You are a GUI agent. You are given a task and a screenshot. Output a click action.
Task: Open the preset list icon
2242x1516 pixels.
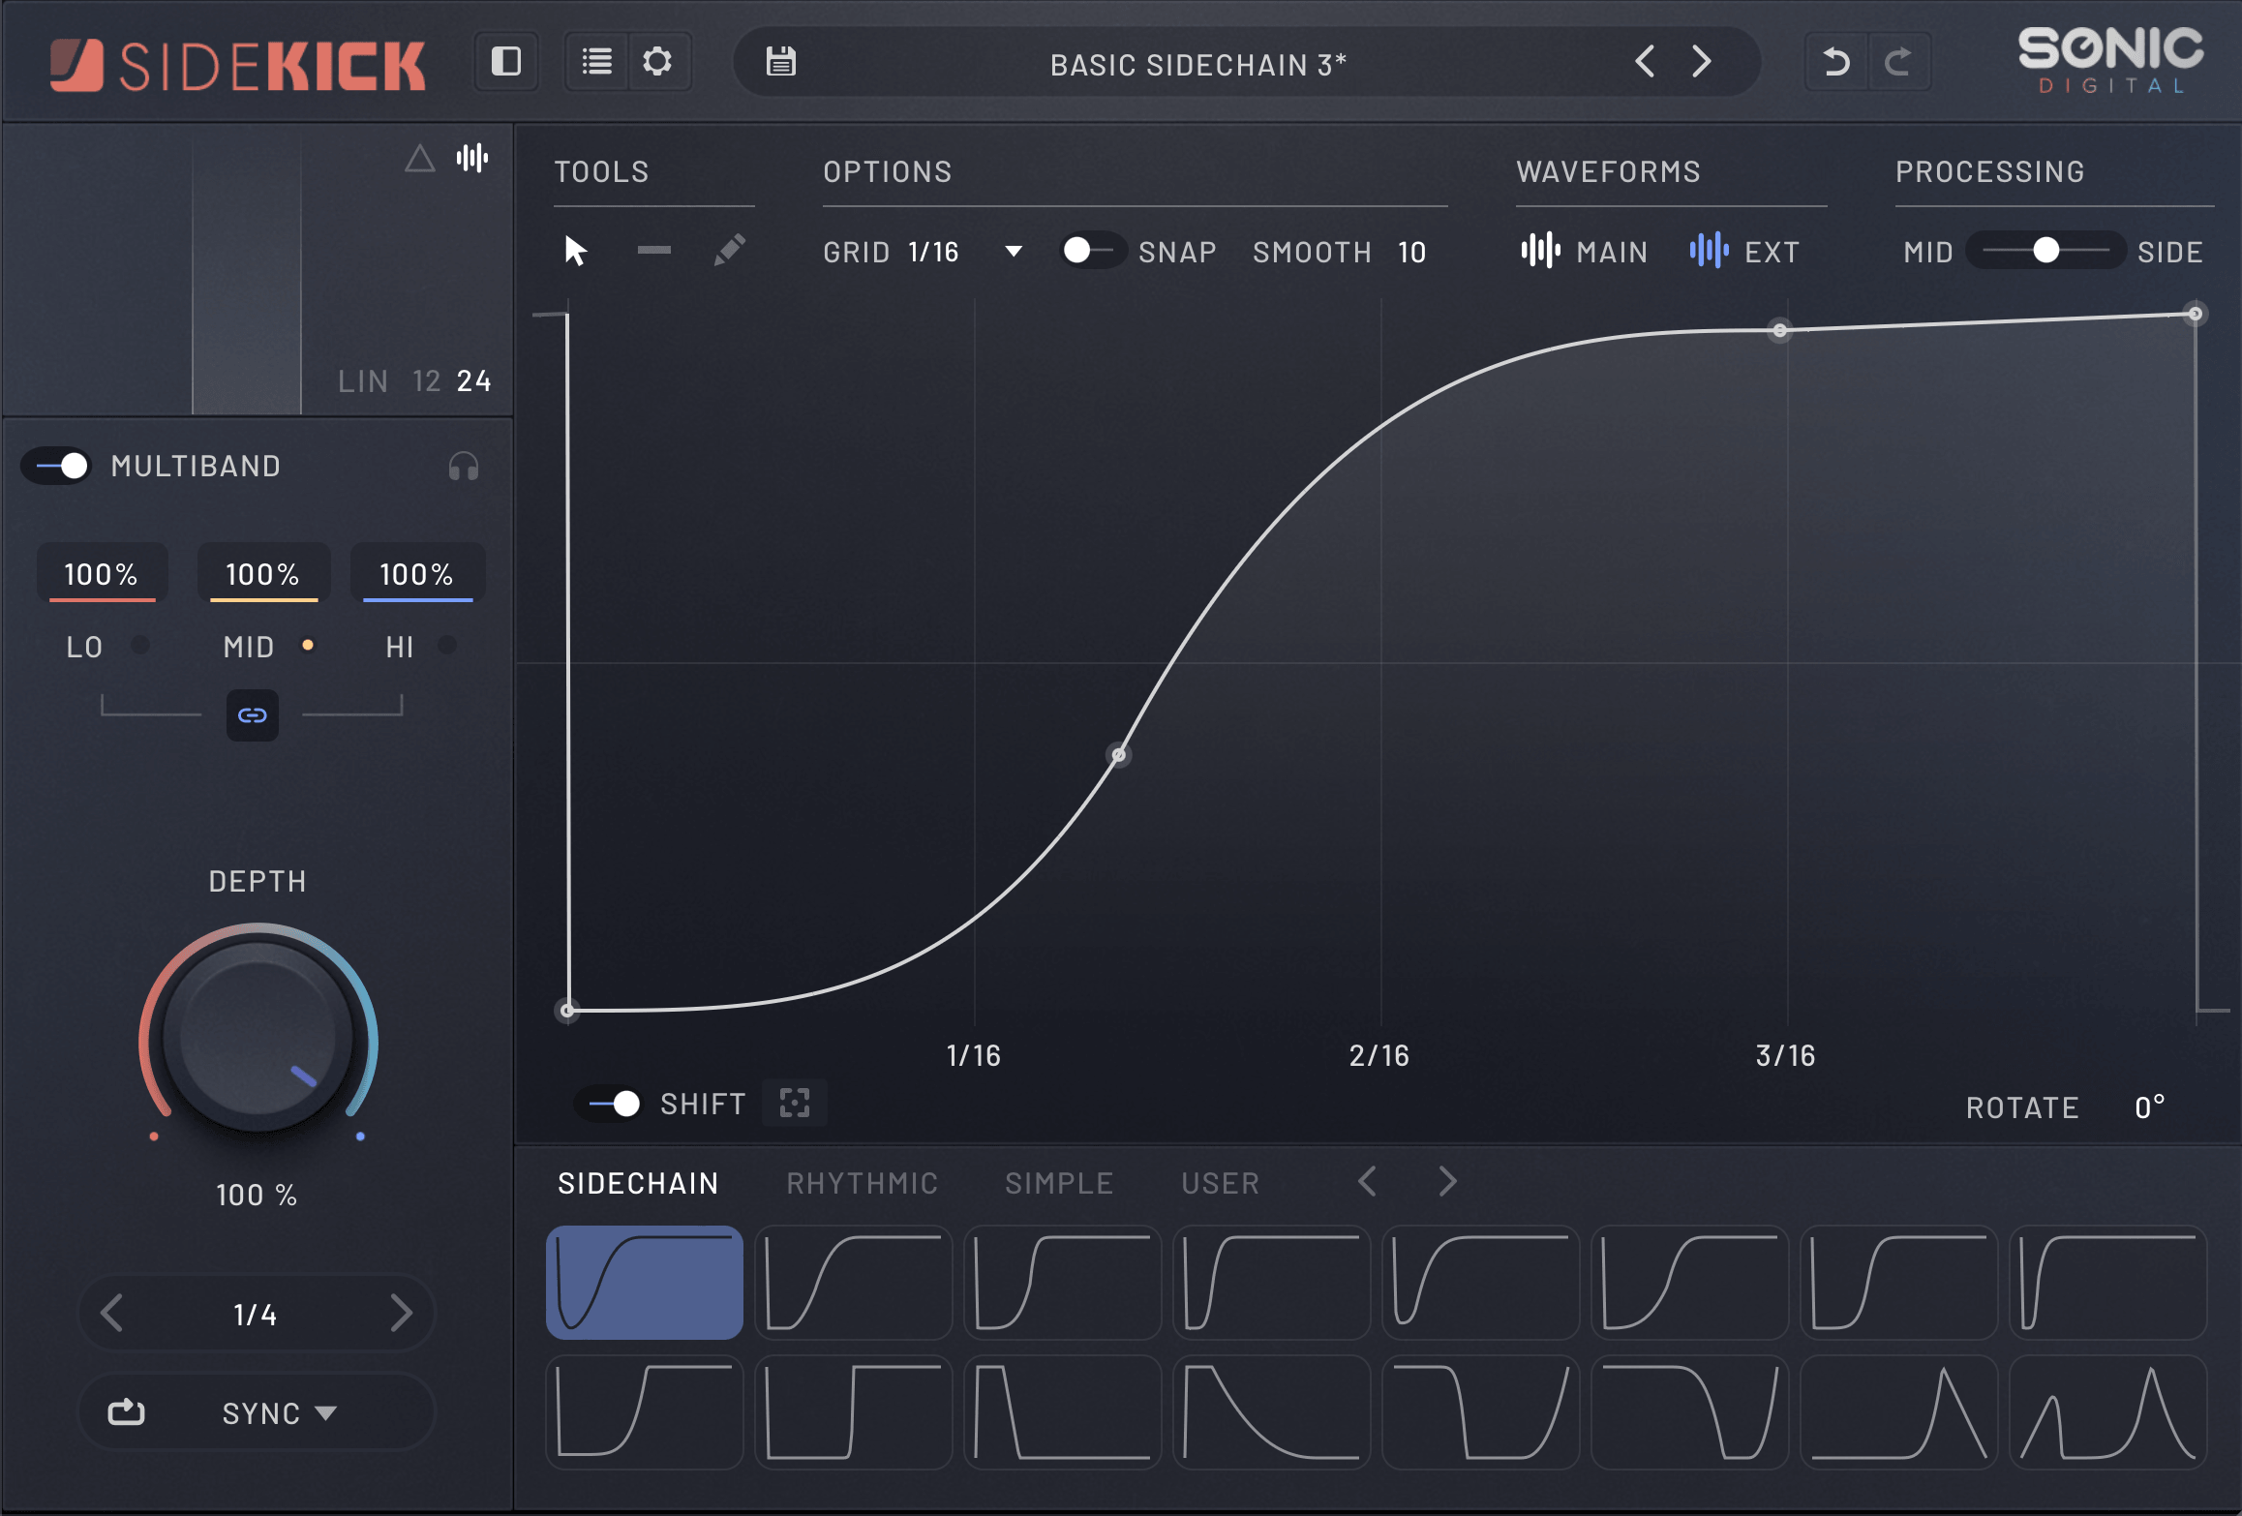(x=596, y=62)
